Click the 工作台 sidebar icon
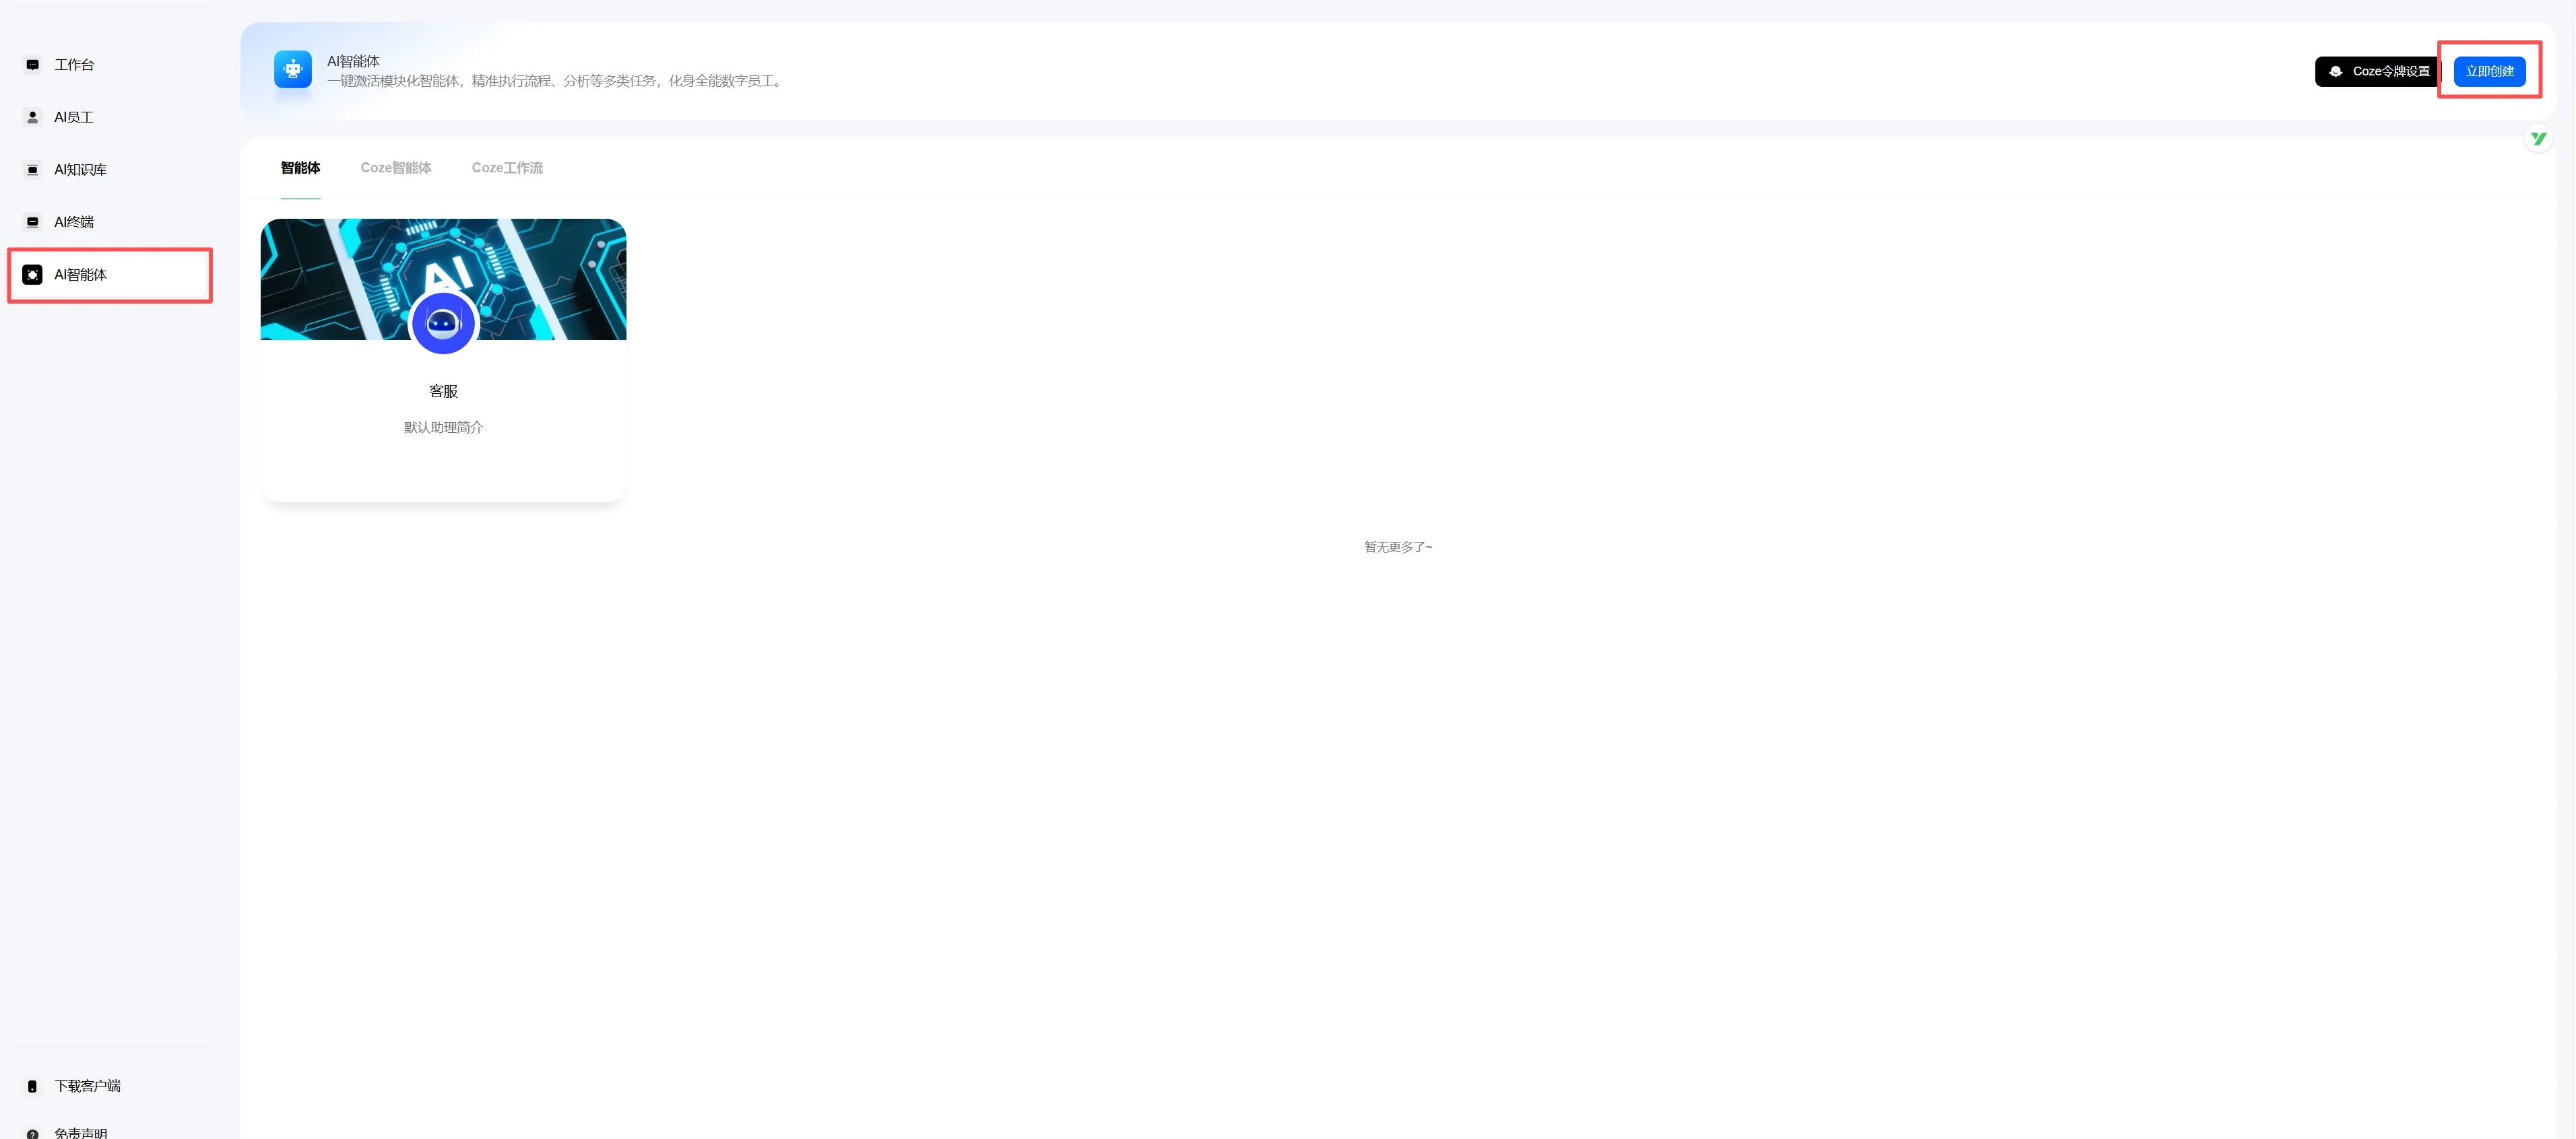Viewport: 2576px width, 1139px height. (x=32, y=65)
